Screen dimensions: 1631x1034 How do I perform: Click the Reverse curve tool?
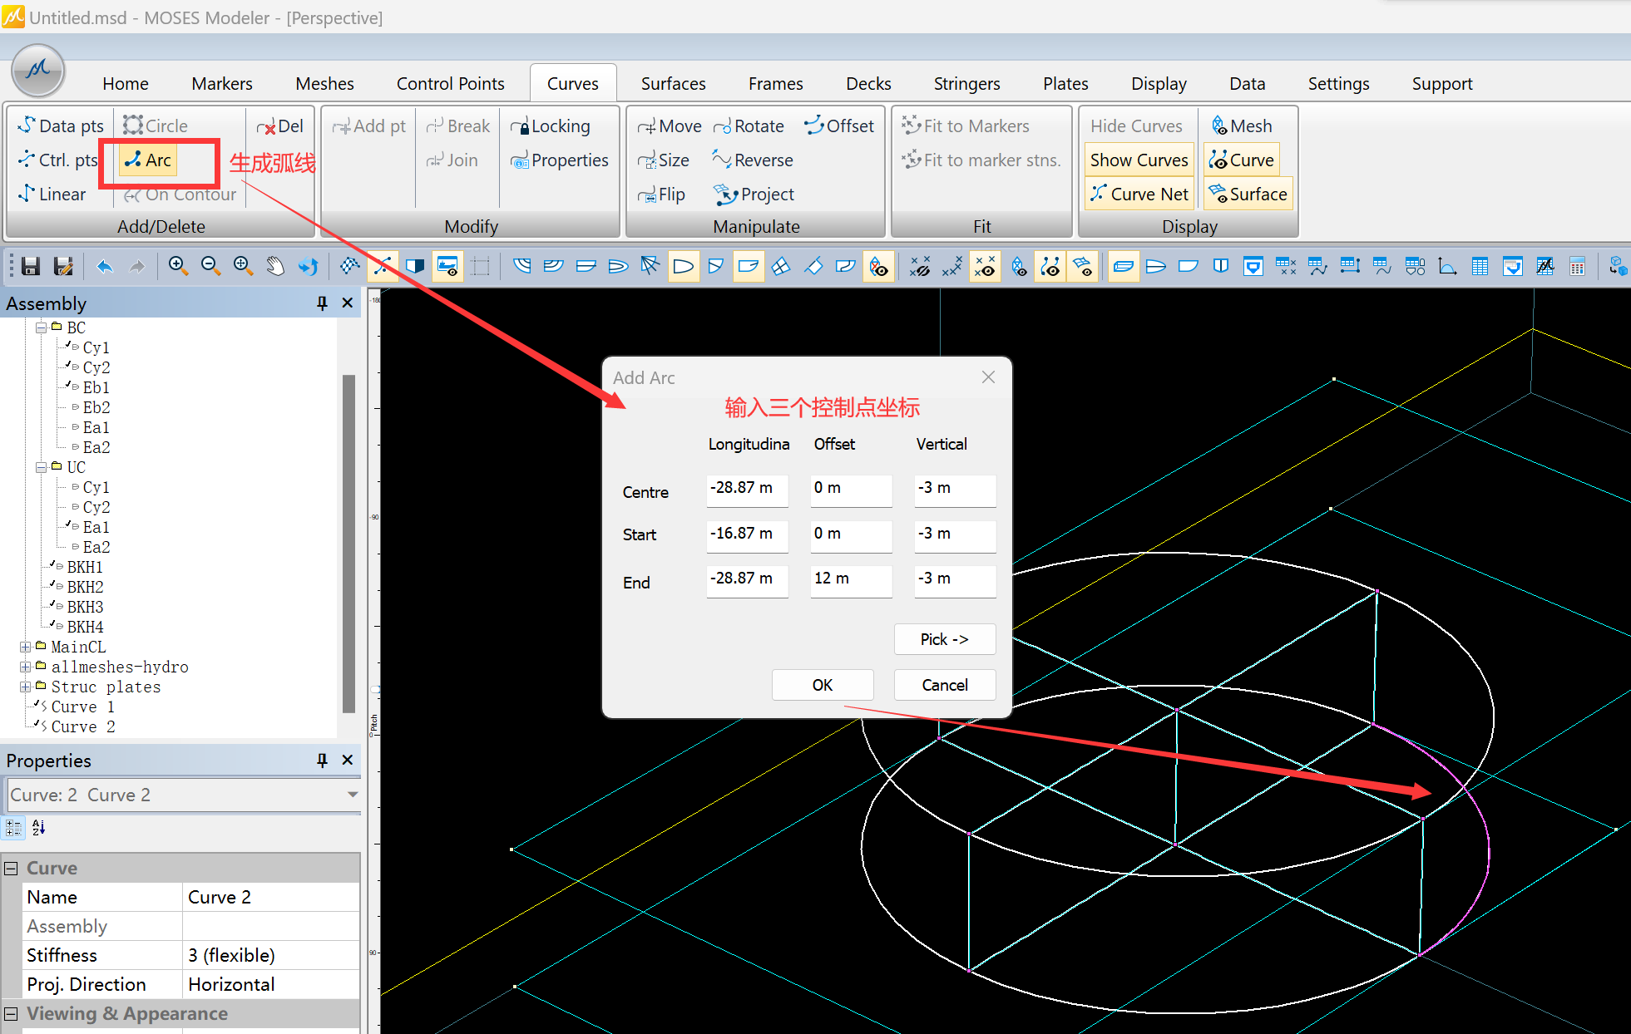753,160
